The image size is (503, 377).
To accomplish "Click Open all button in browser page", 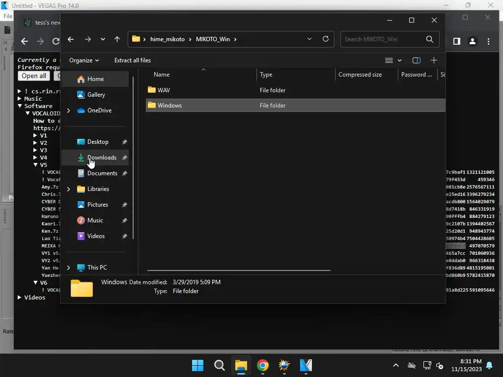I will pos(34,76).
